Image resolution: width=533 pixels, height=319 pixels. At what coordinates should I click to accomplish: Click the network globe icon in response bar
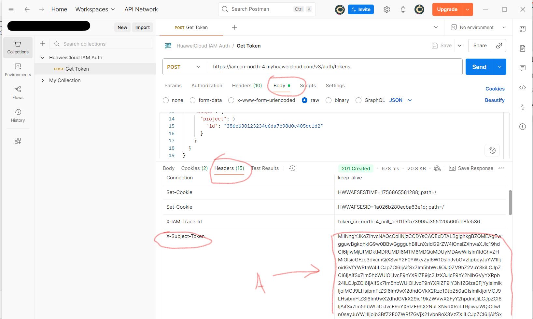point(437,168)
